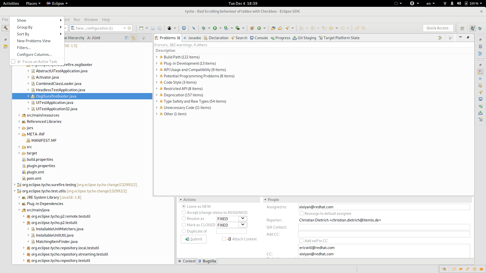
Task: Expand the Referenced Libraries node
Action: (19, 122)
